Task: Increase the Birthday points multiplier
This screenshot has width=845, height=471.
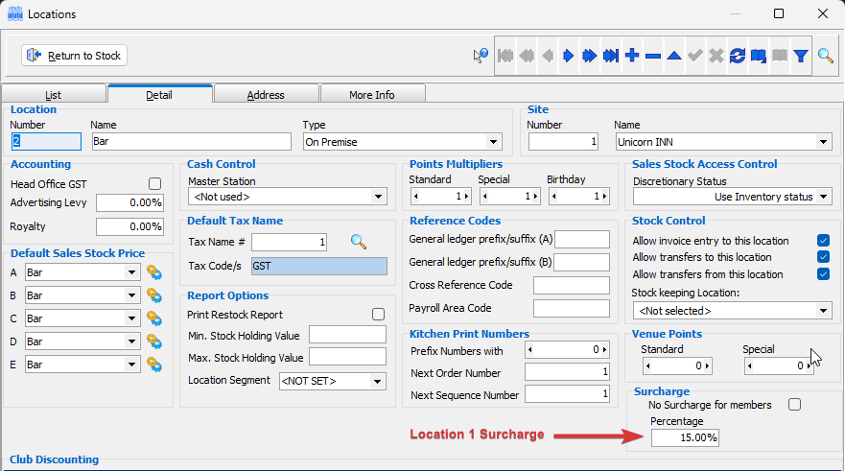Action: point(604,197)
